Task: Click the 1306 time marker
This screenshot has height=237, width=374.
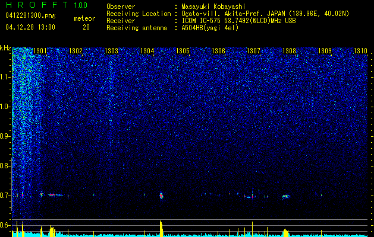Action: 218,50
